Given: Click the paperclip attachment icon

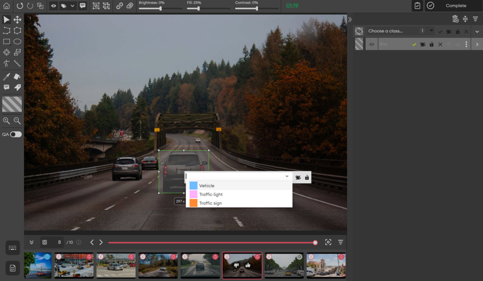Looking at the screenshot, I should [129, 5].
